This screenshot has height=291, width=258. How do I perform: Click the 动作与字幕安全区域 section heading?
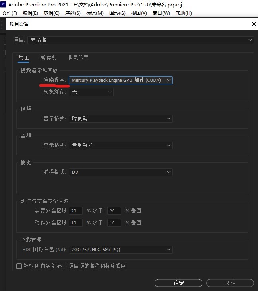[44, 201]
